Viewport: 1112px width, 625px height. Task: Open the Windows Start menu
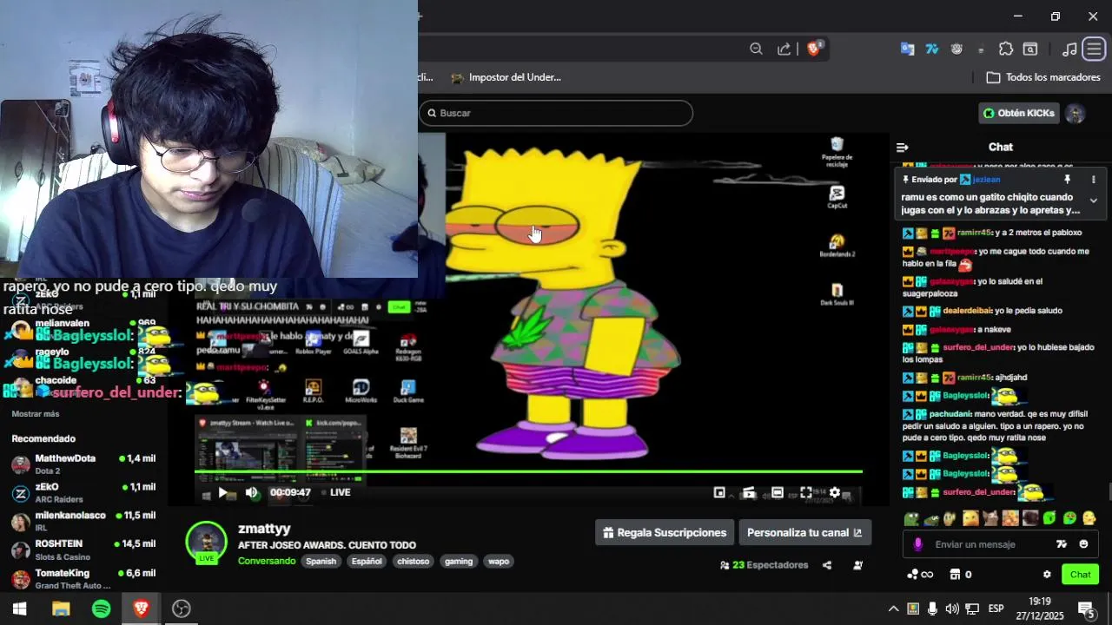[19, 609]
